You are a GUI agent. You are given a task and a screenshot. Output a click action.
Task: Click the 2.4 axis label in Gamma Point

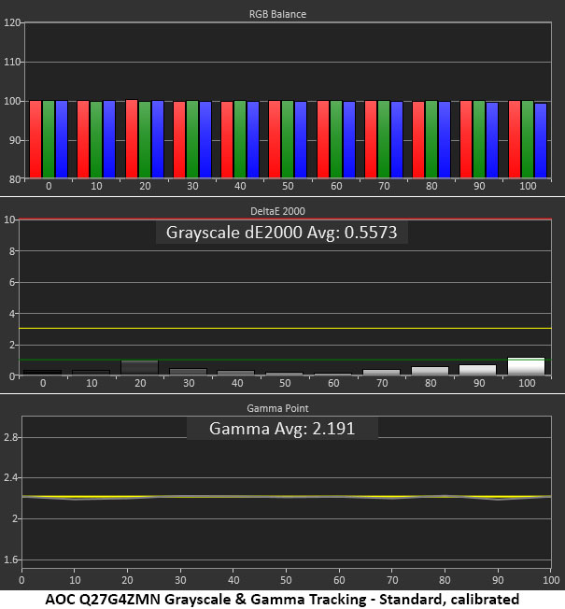pyautogui.click(x=11, y=477)
